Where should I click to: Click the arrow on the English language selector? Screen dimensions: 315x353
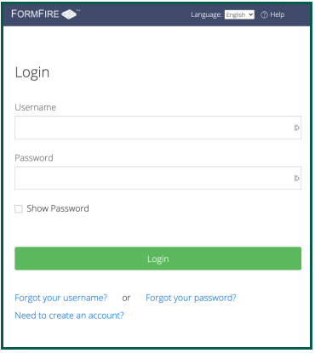click(250, 14)
